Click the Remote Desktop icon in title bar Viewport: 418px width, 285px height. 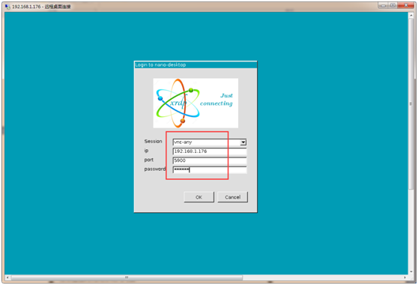point(7,7)
